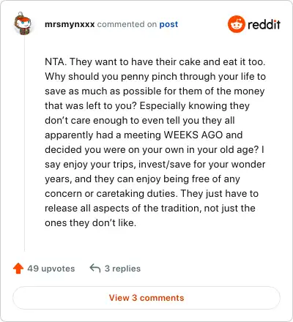Click the capitalized "WEEKS AGO" text
The image size is (293, 322).
click(193, 135)
